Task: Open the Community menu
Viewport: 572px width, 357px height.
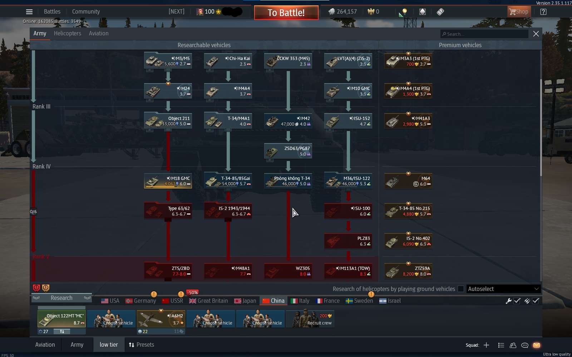Action: [x=86, y=11]
